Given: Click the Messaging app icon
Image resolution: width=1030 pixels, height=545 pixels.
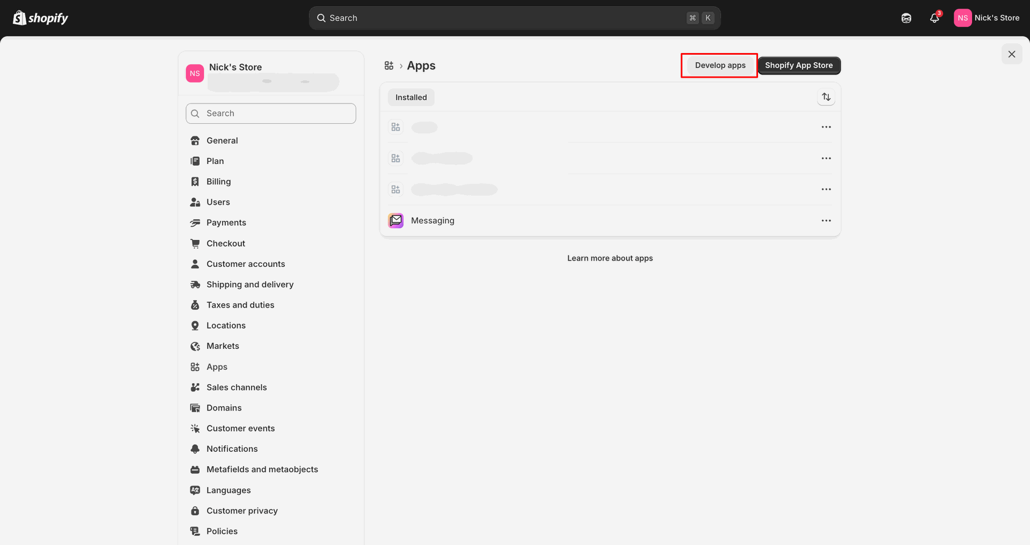Looking at the screenshot, I should [x=396, y=220].
